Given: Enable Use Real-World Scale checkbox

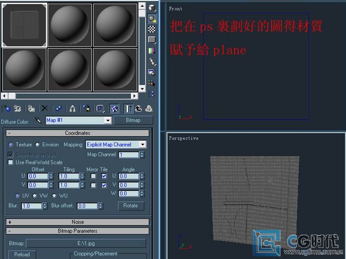Looking at the screenshot, I should click(11, 162).
